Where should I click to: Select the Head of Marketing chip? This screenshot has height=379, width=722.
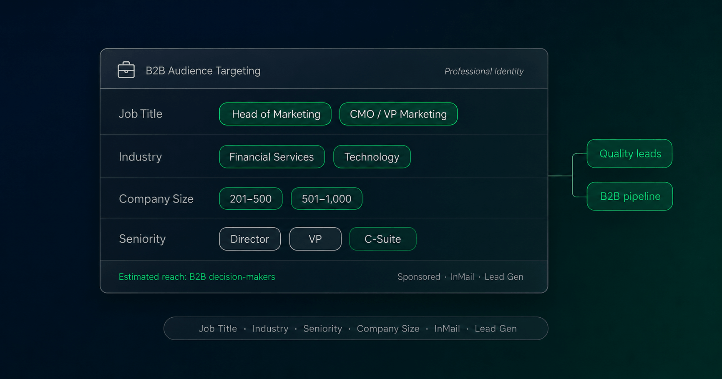click(275, 114)
